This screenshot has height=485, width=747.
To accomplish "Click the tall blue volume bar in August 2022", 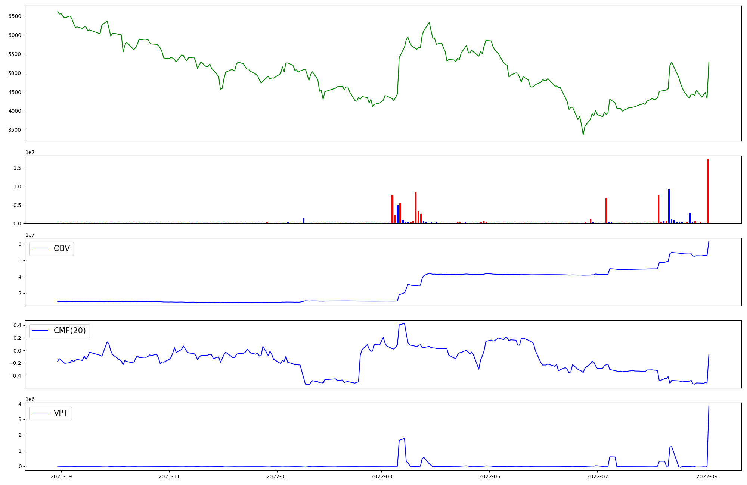I will click(x=669, y=206).
